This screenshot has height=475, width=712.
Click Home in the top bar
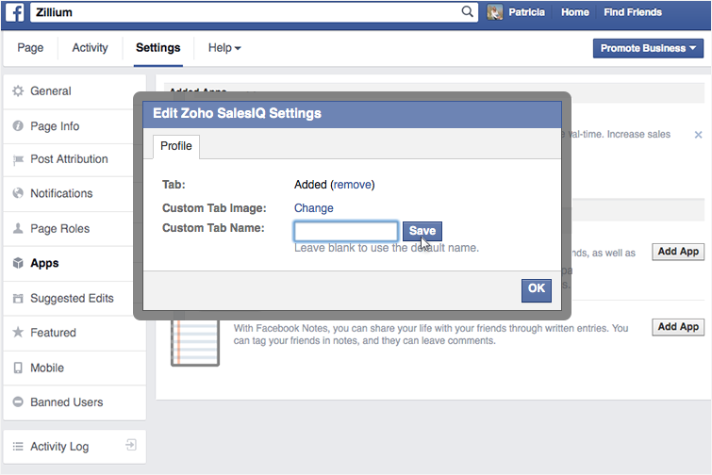point(575,12)
